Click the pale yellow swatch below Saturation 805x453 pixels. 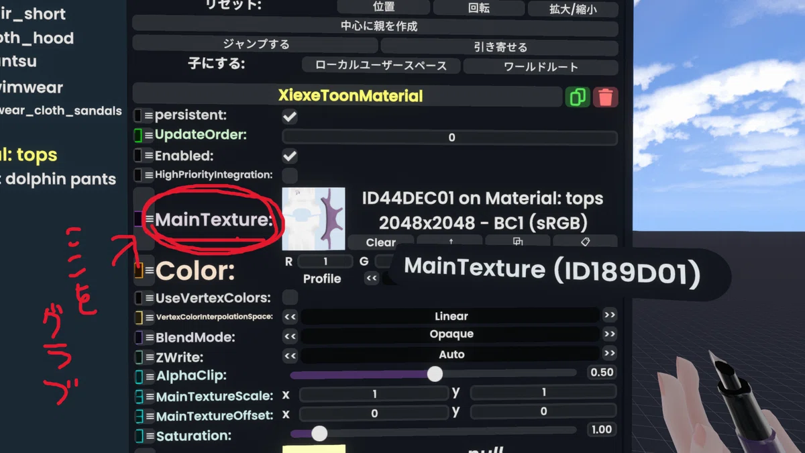point(314,449)
